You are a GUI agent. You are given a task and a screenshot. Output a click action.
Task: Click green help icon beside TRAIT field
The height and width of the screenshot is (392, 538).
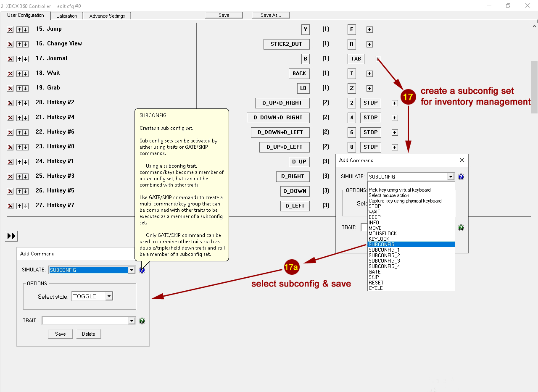pyautogui.click(x=142, y=321)
